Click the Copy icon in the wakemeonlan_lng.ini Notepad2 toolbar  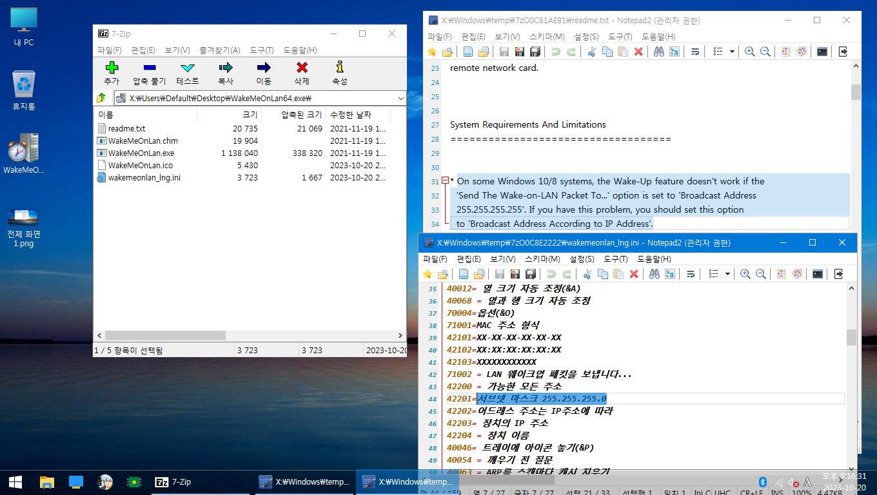tap(603, 274)
